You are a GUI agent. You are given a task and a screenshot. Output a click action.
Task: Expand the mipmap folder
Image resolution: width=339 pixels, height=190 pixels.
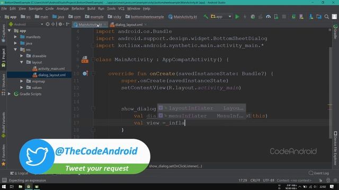tap(22, 81)
